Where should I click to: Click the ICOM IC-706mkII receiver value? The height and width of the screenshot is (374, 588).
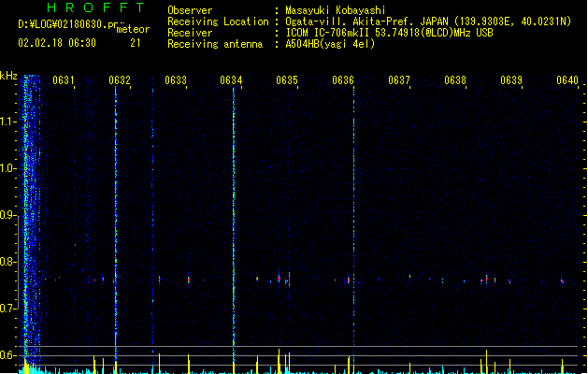point(389,33)
